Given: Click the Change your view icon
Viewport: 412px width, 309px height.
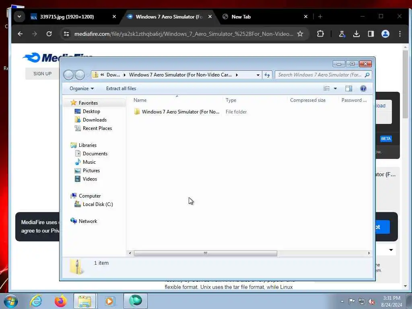Looking at the screenshot, I should (x=326, y=89).
